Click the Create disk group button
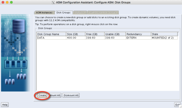The width and height of the screenshot is (182, 108). click(42, 95)
